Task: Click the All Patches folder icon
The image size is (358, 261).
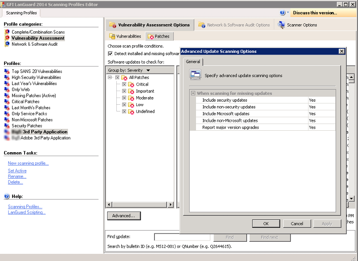Action: coord(124,77)
